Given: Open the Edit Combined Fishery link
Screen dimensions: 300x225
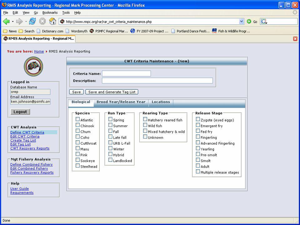Looking at the screenshot, I should 29,168.
